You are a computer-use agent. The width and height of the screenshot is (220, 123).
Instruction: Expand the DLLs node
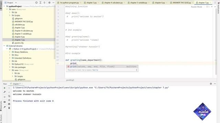(10, 55)
